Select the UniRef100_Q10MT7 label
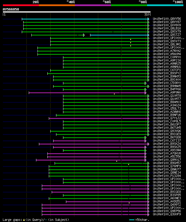Viewport: 186px width, 222px height. click(167, 99)
